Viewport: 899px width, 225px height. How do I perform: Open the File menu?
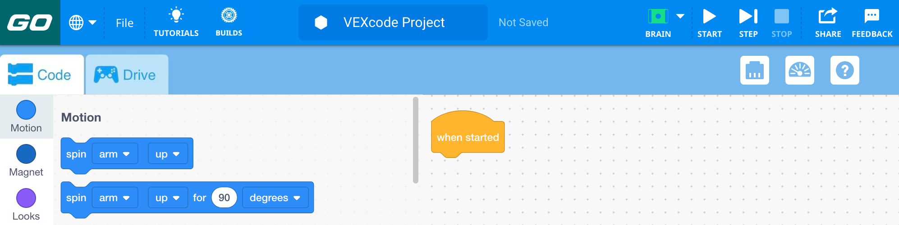[x=124, y=23]
